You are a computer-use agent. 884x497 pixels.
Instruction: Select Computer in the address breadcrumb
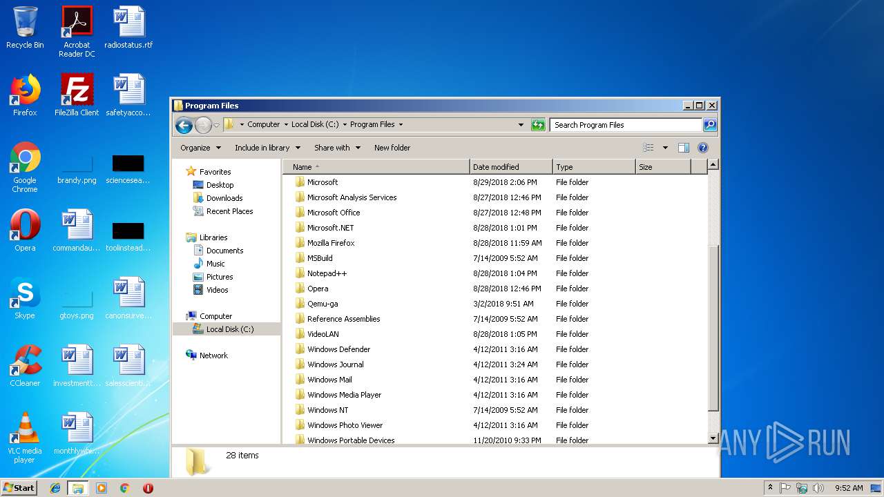(263, 124)
